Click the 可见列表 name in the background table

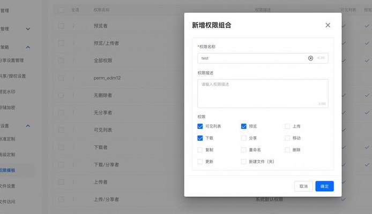pyautogui.click(x=103, y=130)
